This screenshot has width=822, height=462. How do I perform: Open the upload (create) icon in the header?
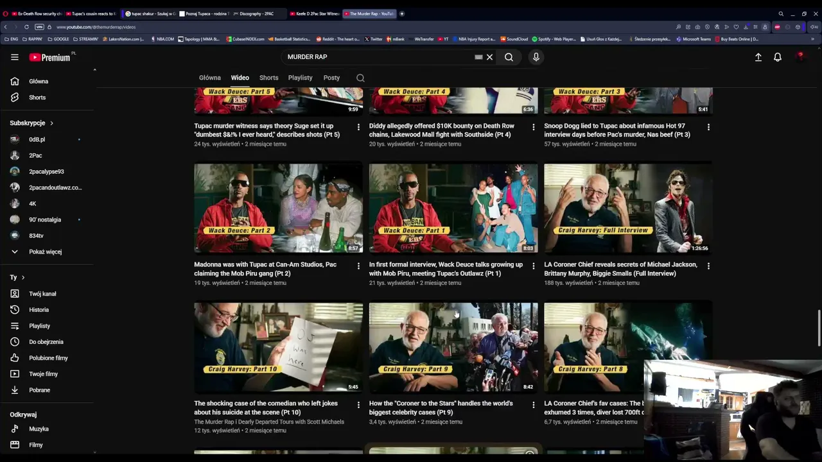(758, 57)
